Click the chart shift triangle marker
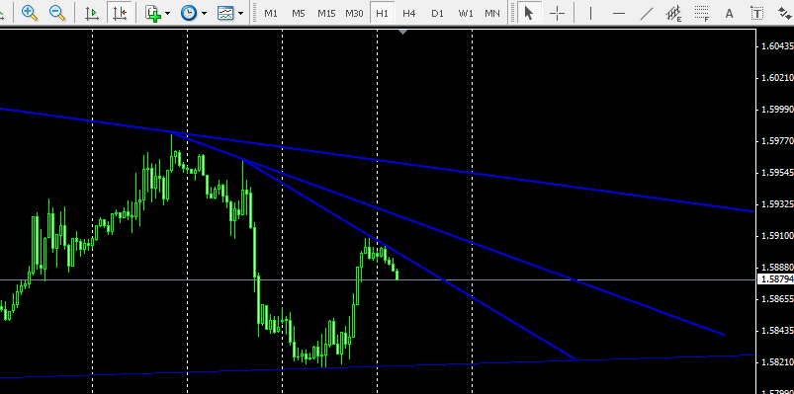Screen dimensions: 794x394 403,32
